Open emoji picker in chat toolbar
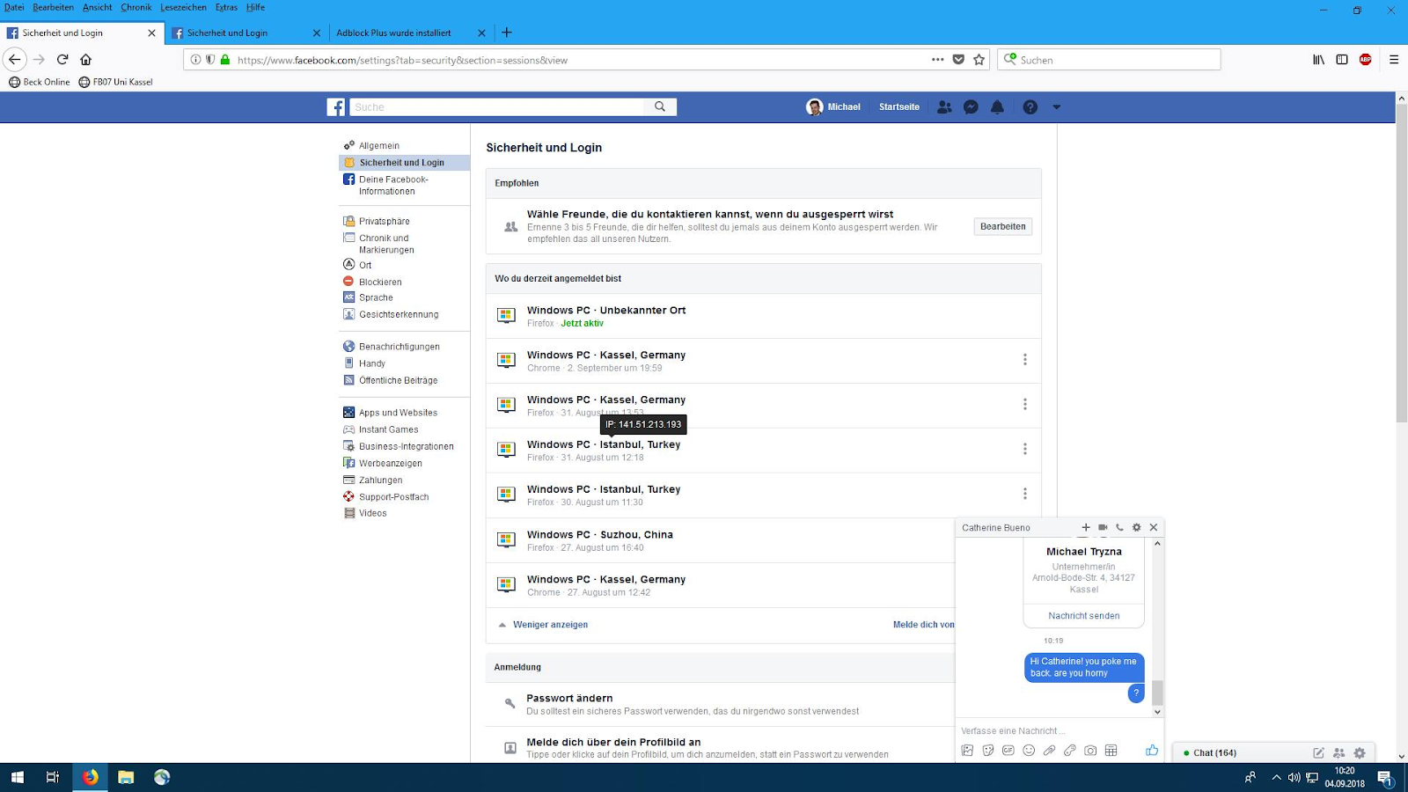Screen dimensions: 1408x792 point(1029,751)
